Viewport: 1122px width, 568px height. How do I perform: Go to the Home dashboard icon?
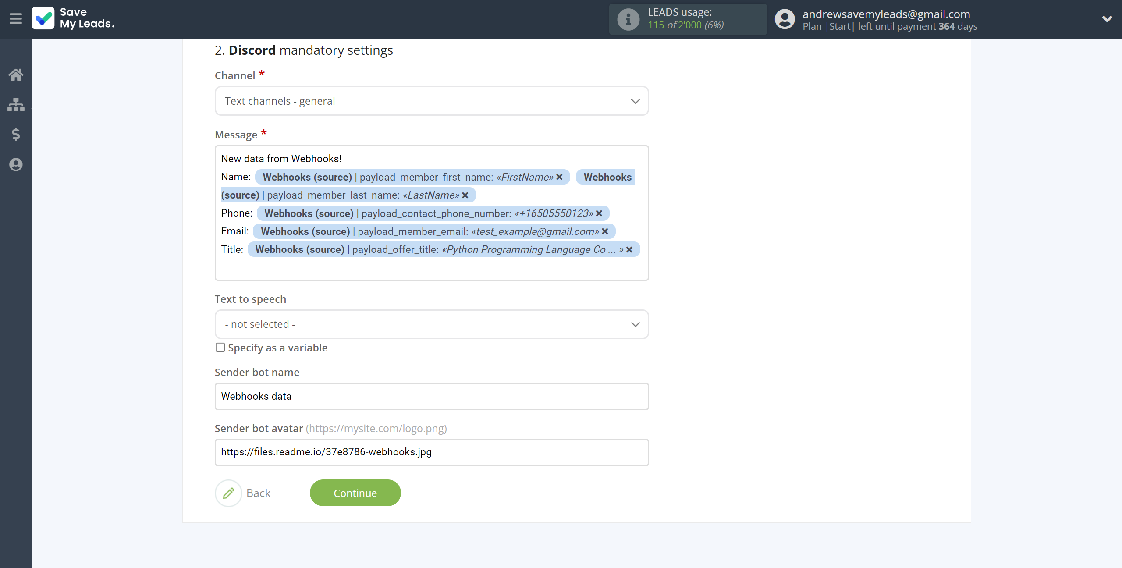[x=16, y=75]
